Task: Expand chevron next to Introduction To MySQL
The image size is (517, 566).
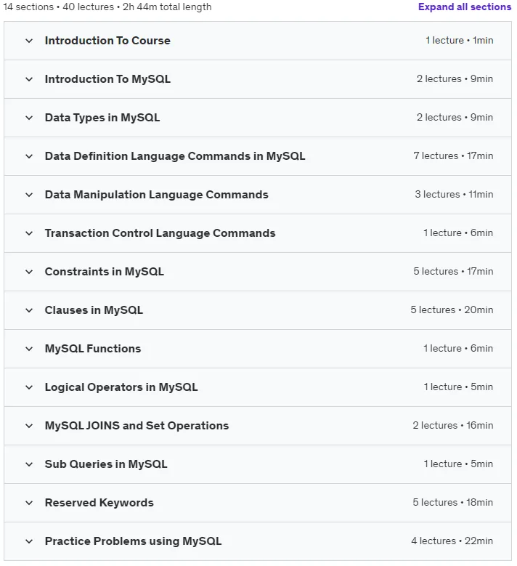Action: click(29, 79)
